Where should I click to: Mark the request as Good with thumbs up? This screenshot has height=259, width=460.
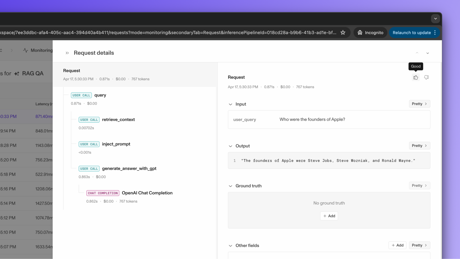pos(416,77)
